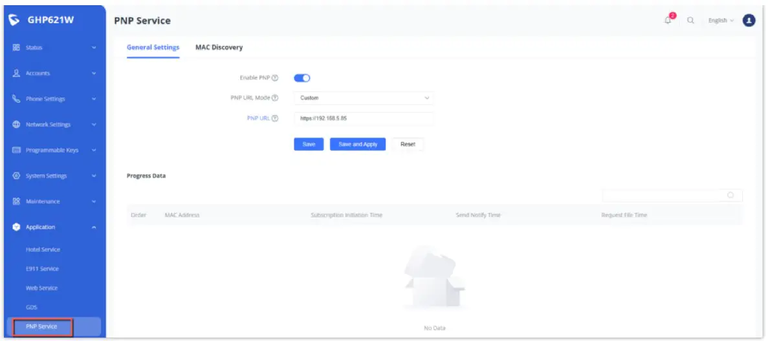Open the English language dropdown
Screen dimensions: 768x341
721,21
